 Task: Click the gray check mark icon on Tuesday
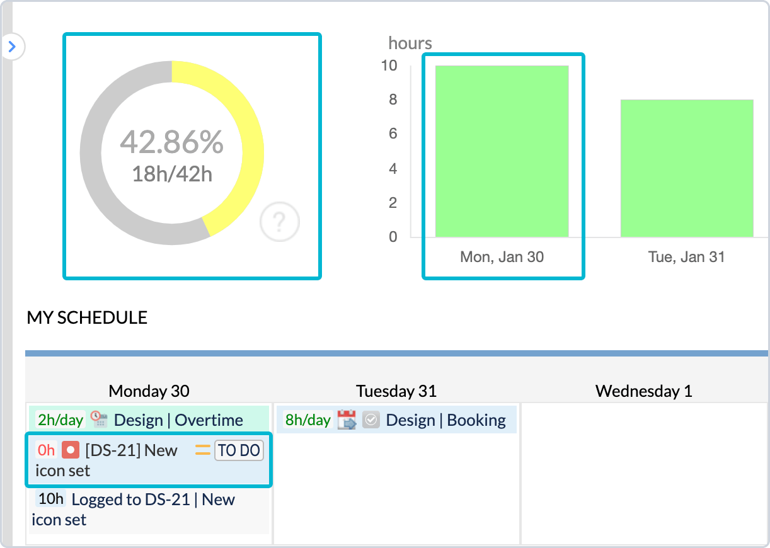(x=371, y=420)
